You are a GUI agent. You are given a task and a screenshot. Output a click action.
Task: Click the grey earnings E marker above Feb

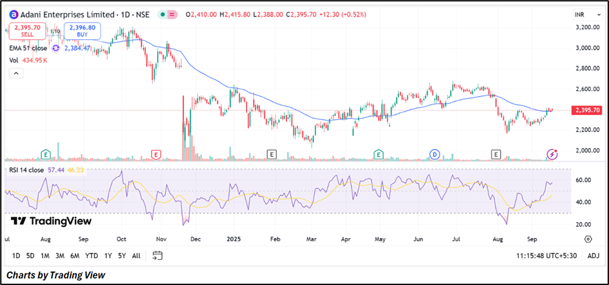coord(272,155)
